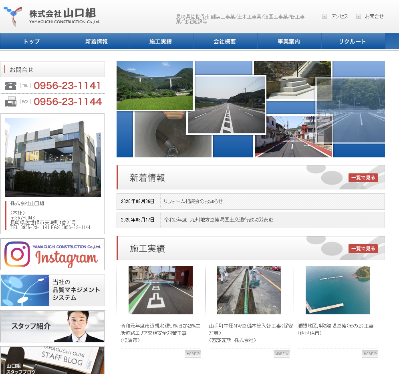Open the リクルート navigation item
The height and width of the screenshot is (374, 399).
(353, 41)
